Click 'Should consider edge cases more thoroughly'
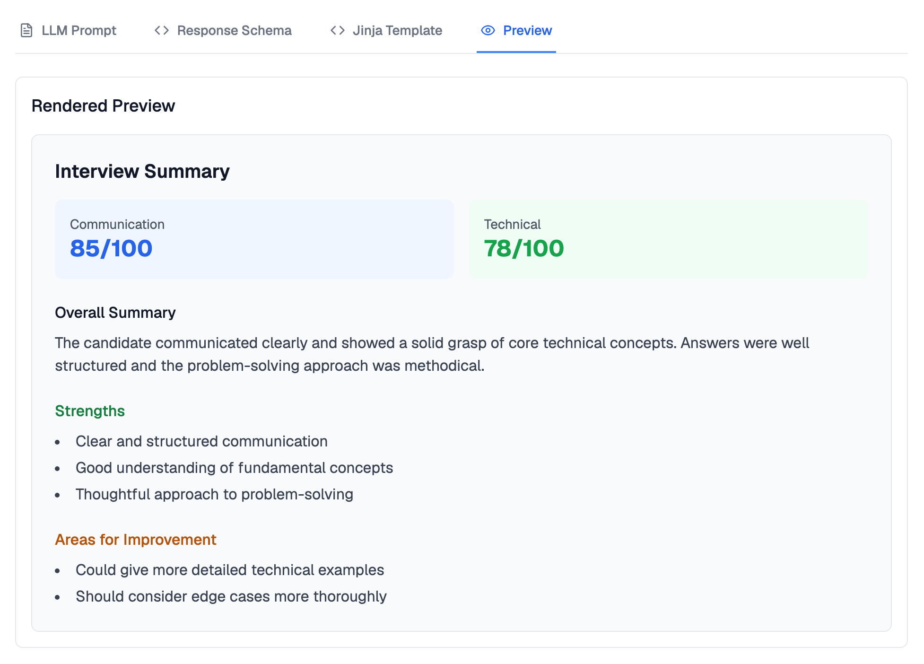 click(231, 596)
